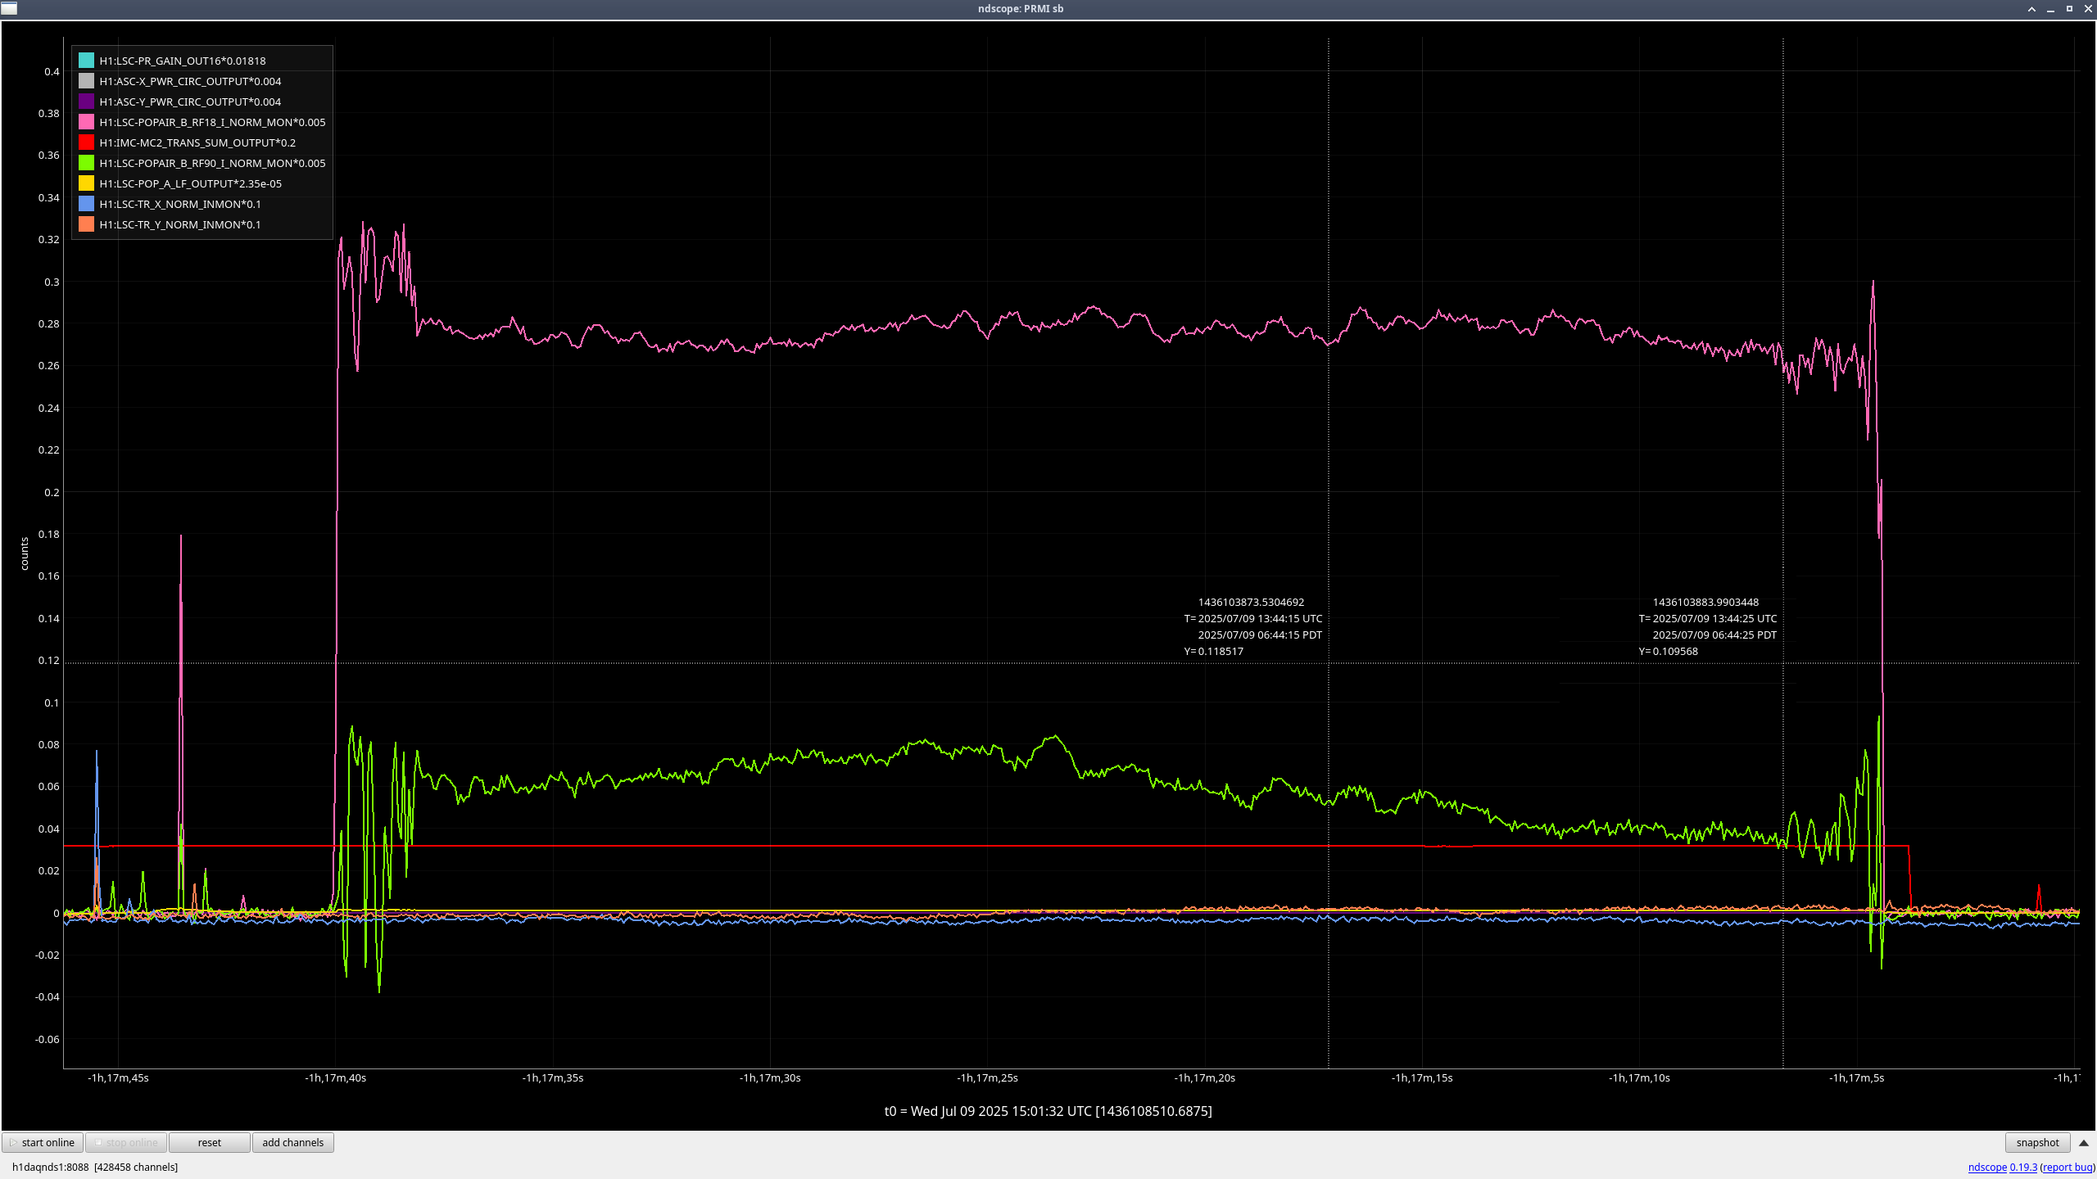Open the window menu icon in title bar
This screenshot has width=2097, height=1179.
(x=9, y=8)
